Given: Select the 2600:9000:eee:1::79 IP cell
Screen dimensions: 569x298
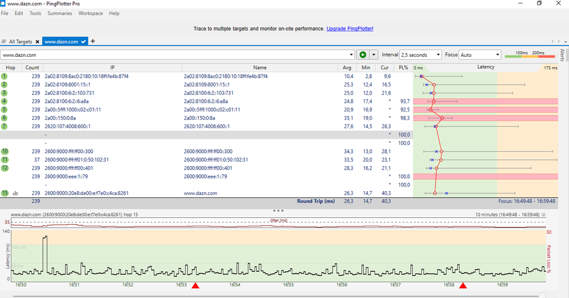Looking at the screenshot, I should pyautogui.click(x=66, y=176).
